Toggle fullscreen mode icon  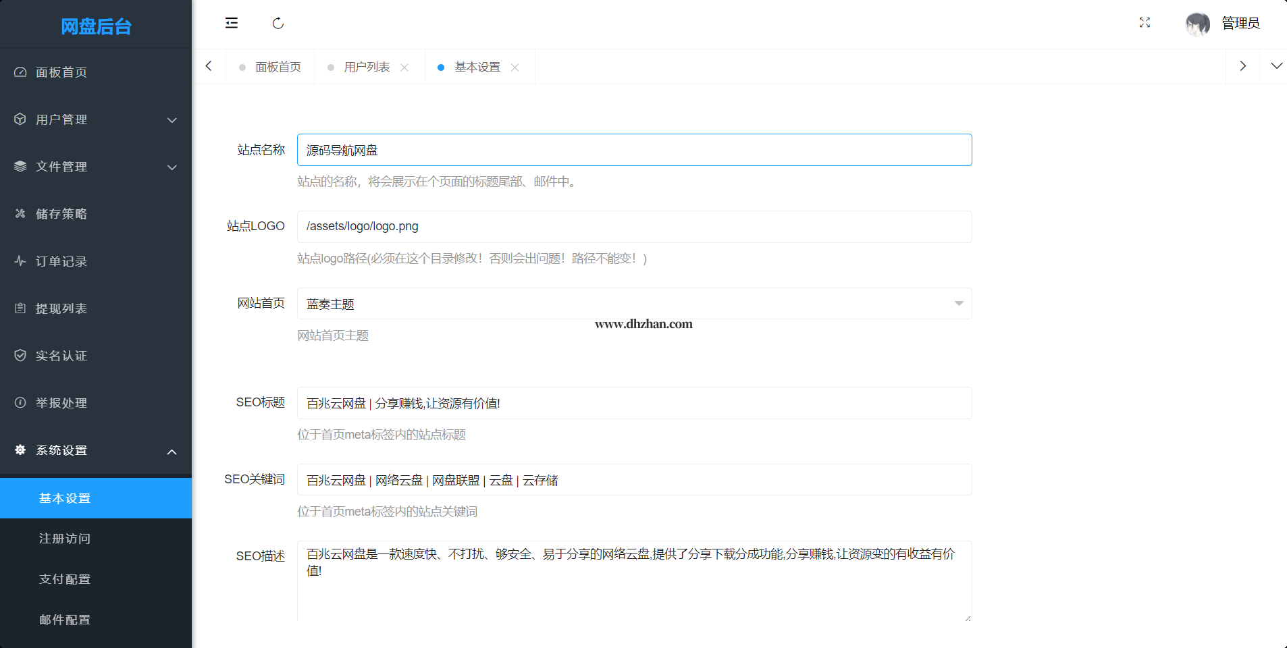1145,23
